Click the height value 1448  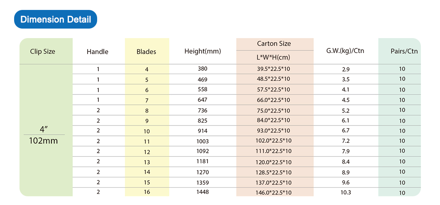point(203,192)
